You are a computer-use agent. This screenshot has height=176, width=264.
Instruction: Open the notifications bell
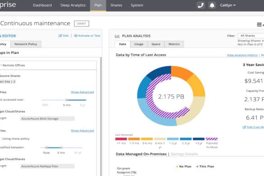212,5
